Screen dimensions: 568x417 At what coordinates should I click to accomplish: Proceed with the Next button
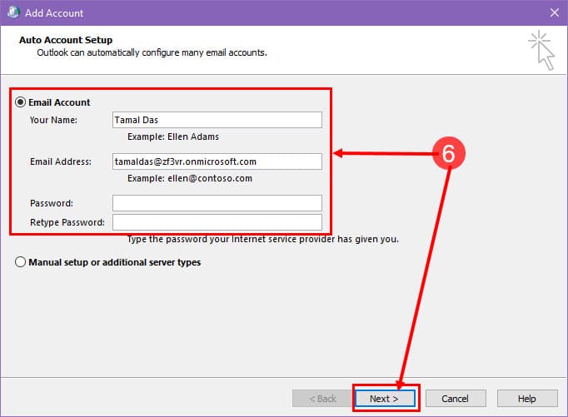click(385, 399)
